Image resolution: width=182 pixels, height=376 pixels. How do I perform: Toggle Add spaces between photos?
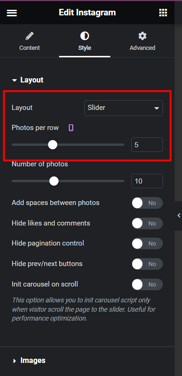pyautogui.click(x=147, y=203)
